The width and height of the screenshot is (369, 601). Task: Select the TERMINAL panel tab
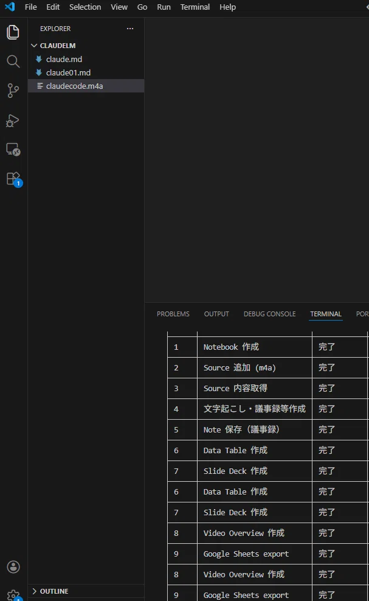[326, 314]
